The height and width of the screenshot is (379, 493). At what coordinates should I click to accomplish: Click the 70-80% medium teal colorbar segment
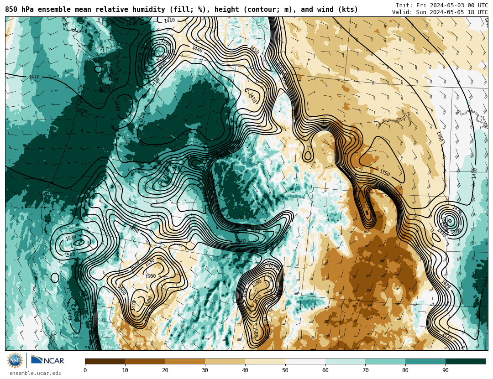tap(385, 361)
